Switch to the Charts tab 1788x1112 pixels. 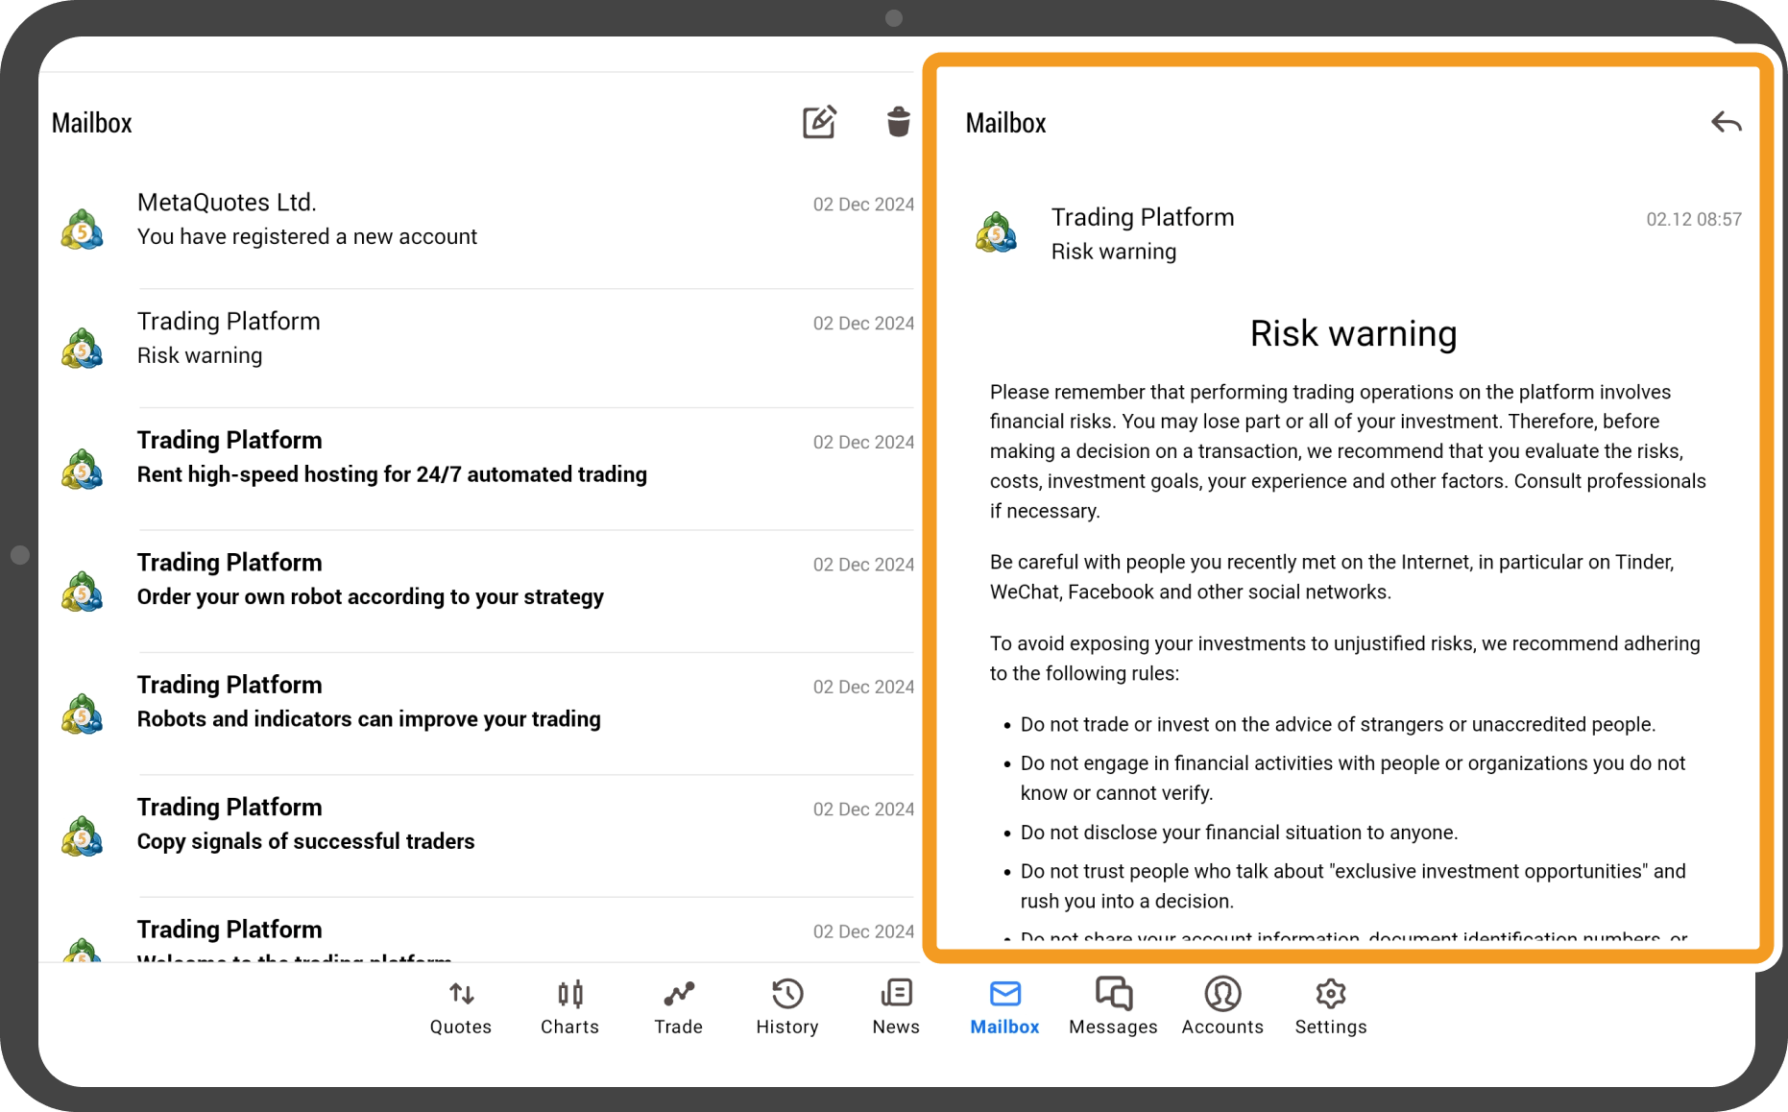click(x=569, y=1006)
